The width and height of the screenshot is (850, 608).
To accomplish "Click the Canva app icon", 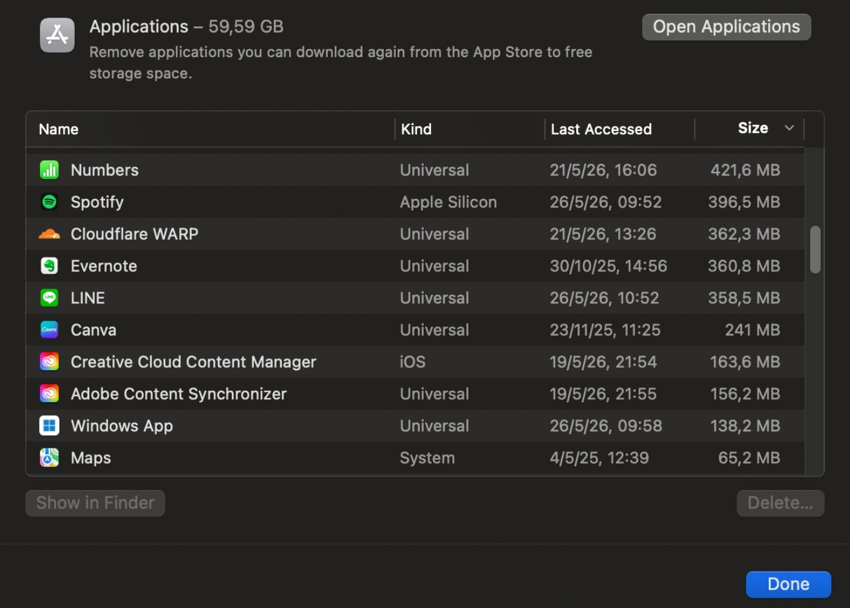I will [49, 330].
